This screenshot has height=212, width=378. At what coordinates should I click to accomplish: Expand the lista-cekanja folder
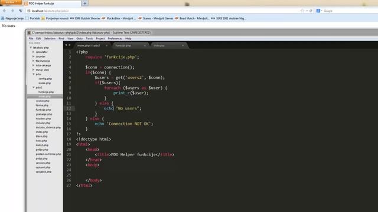click(34, 65)
